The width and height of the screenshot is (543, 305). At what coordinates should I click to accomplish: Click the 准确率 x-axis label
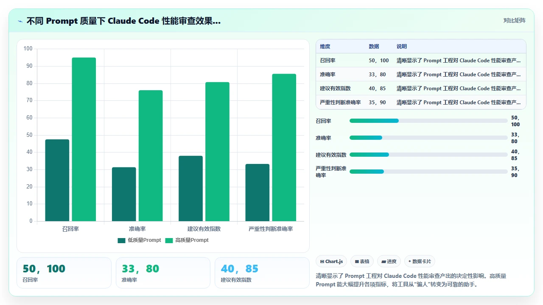click(137, 229)
